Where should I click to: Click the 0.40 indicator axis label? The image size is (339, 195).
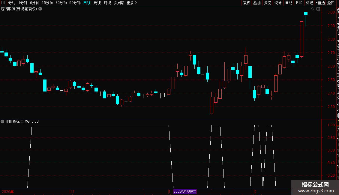pyautogui.click(x=331, y=163)
